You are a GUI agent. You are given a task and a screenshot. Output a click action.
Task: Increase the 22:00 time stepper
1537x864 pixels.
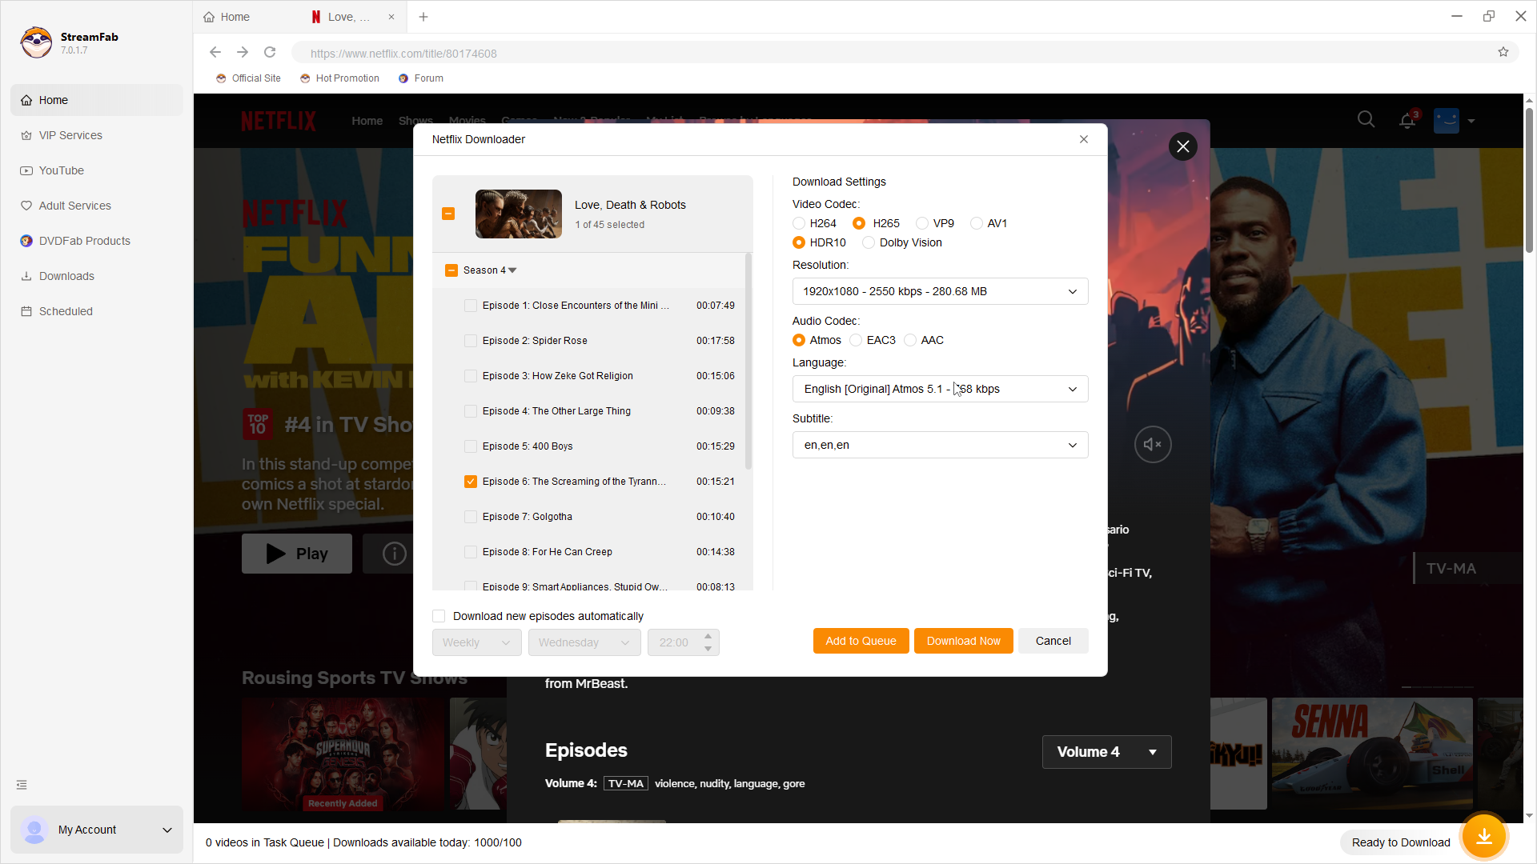point(708,637)
